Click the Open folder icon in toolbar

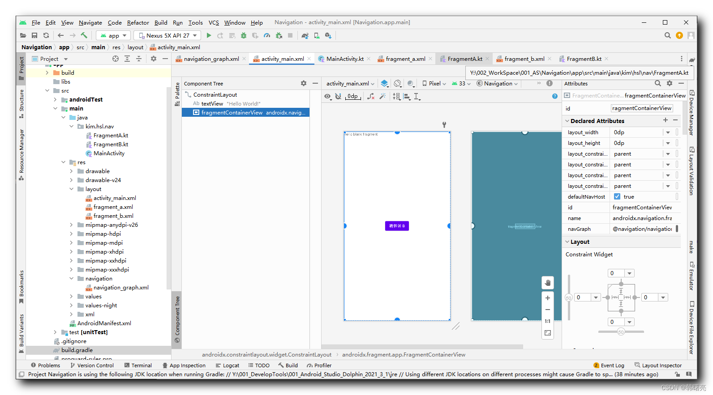pos(23,35)
